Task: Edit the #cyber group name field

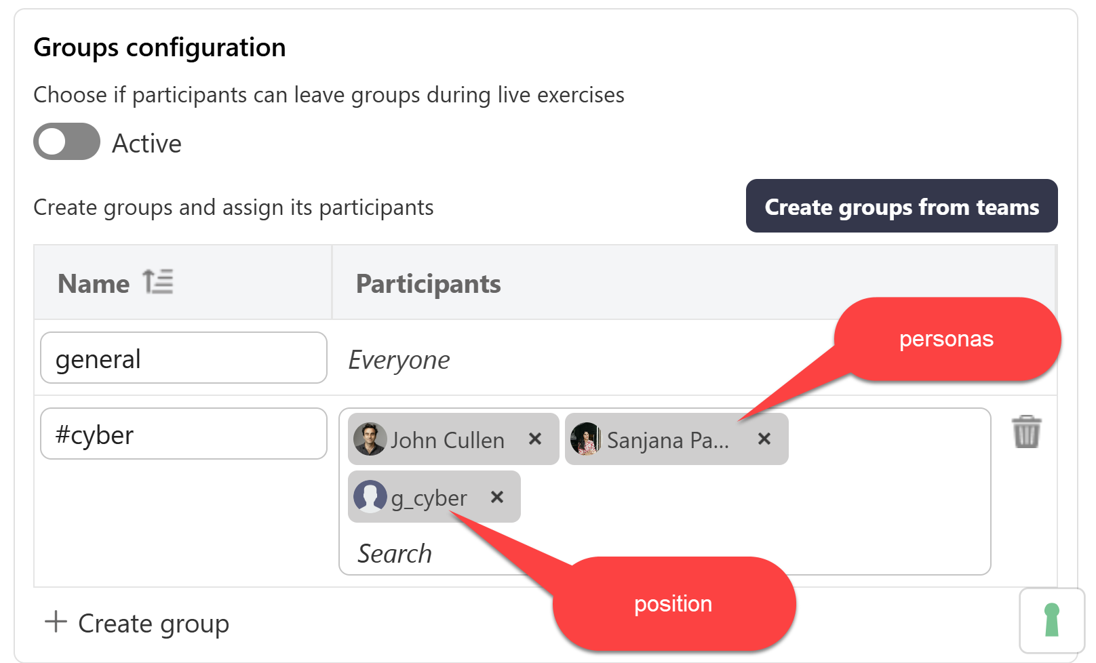Action: pyautogui.click(x=183, y=434)
